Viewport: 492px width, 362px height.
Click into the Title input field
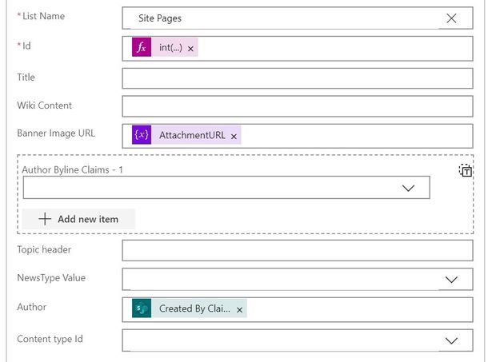(x=297, y=78)
